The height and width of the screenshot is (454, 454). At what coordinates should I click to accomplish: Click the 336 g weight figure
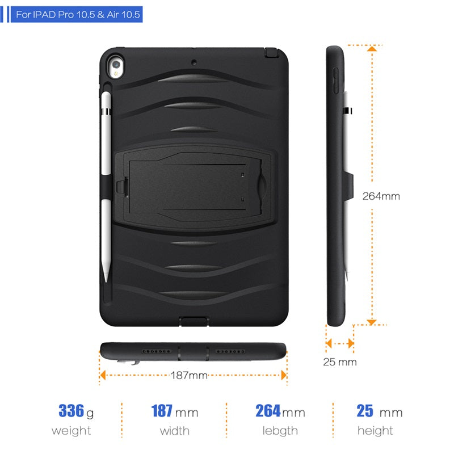click(76, 410)
